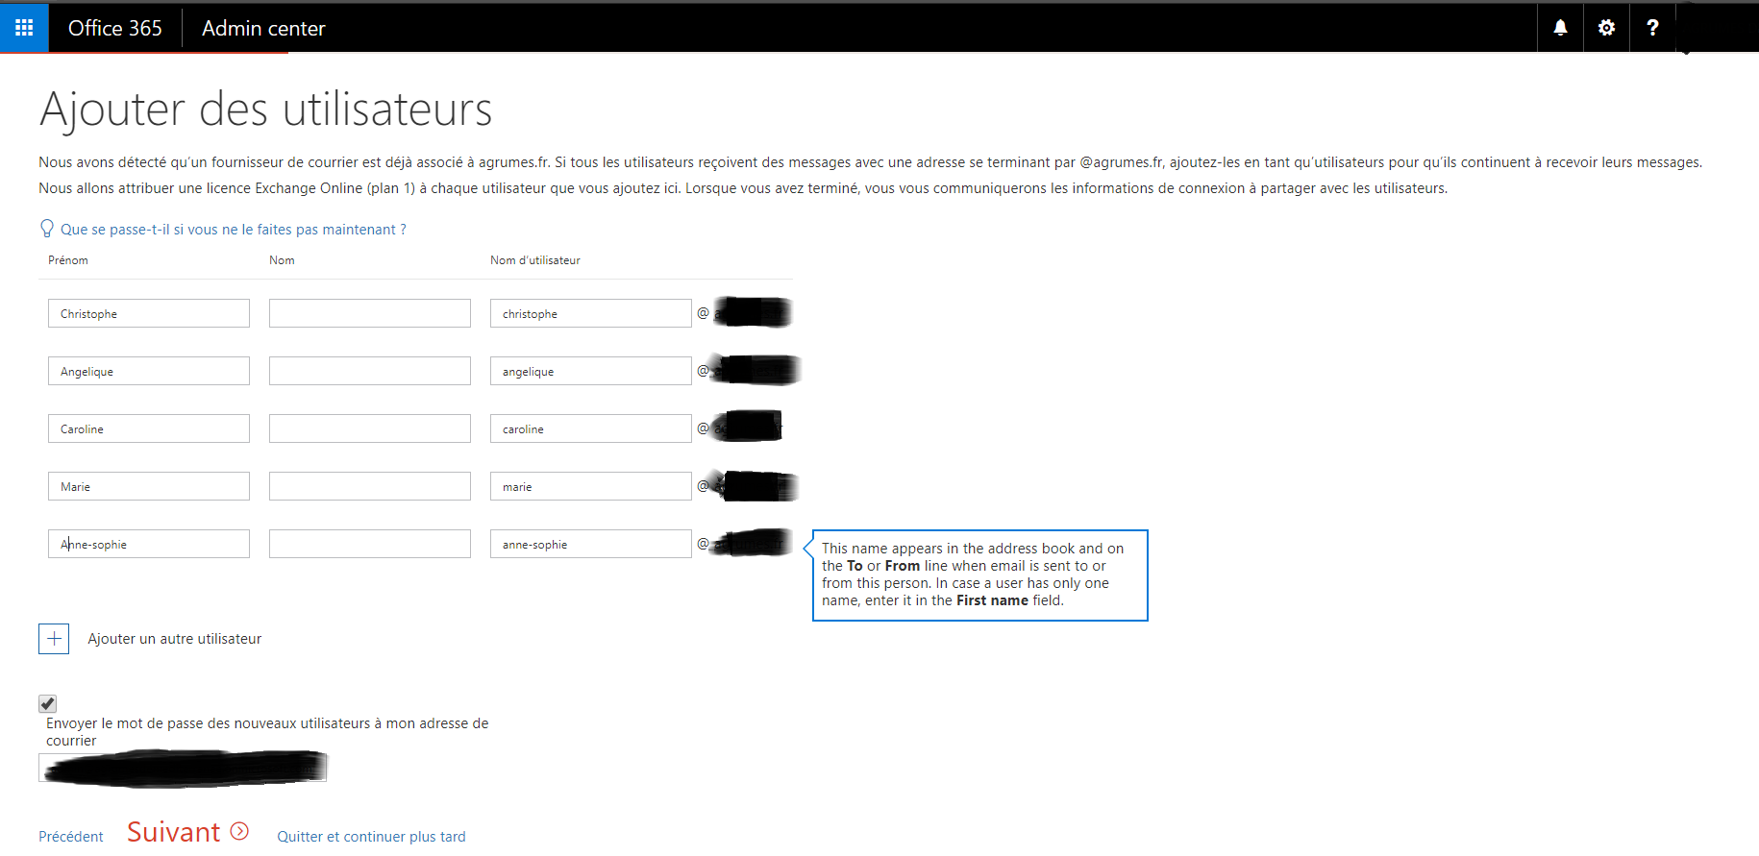Click the username field 'christophe'

pos(591,313)
